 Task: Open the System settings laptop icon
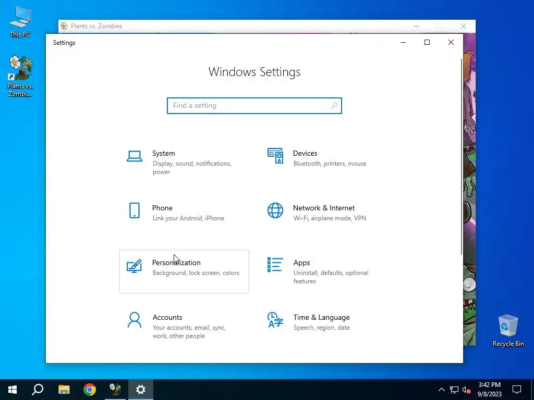click(135, 156)
